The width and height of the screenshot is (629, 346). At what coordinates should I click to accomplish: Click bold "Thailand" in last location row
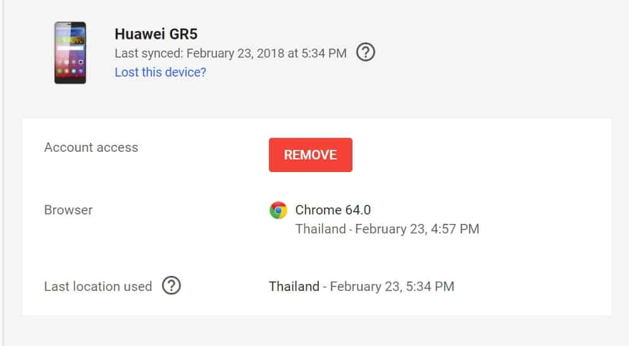(294, 287)
